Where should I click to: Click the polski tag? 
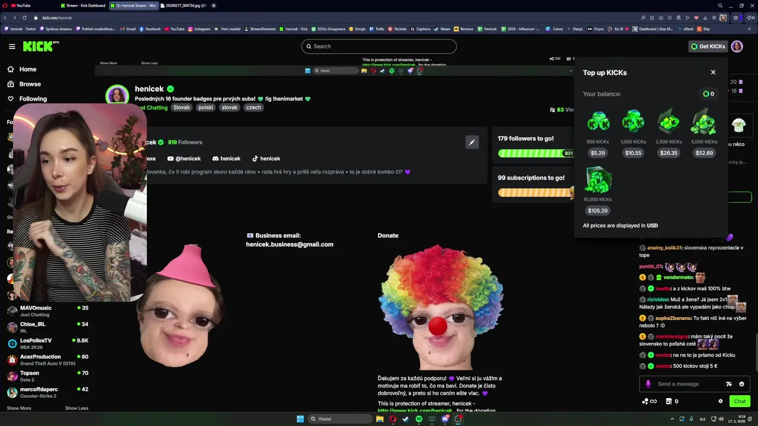(205, 108)
